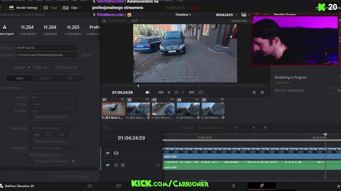Open the timeline view options icon
The image size is (341, 191).
coord(106,128)
